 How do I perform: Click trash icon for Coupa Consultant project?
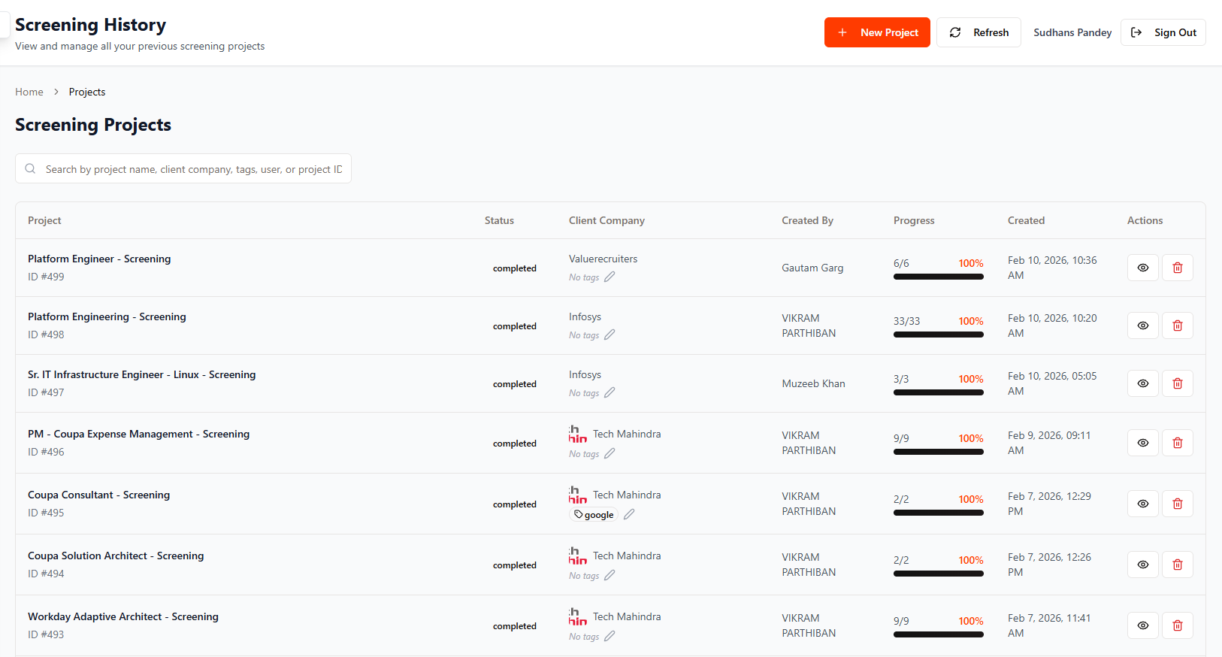(1177, 504)
